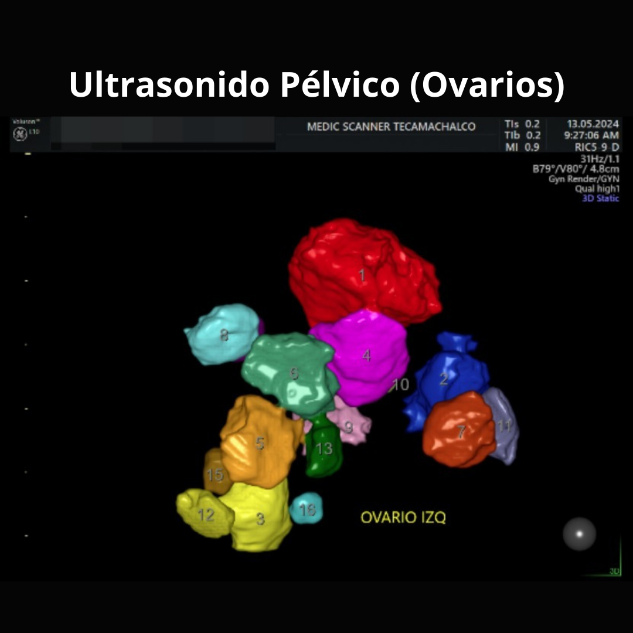This screenshot has height=633, width=633.
Task: Click the 3D Static mode label
Action: pyautogui.click(x=600, y=198)
